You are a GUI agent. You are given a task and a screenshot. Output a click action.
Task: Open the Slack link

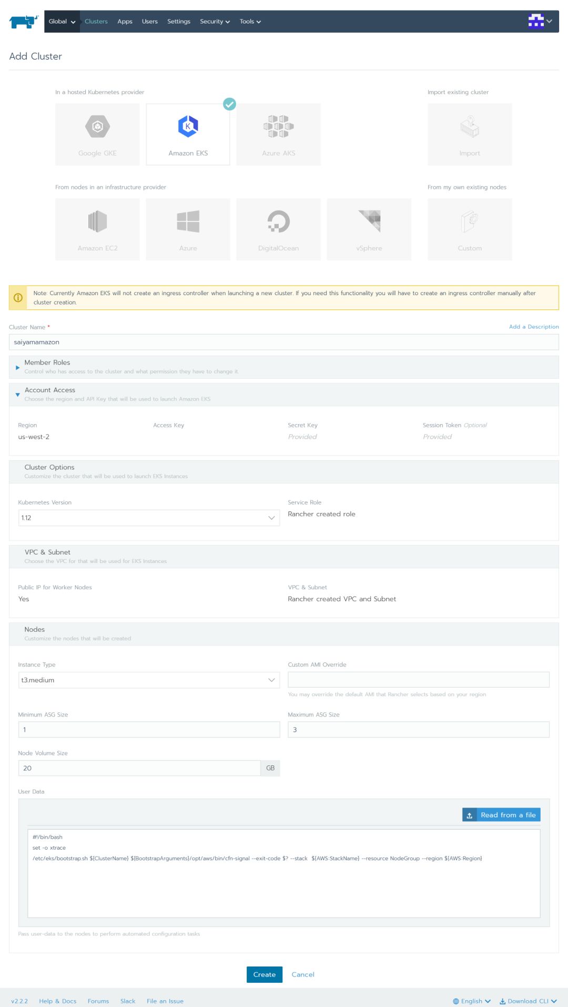coord(128,1001)
